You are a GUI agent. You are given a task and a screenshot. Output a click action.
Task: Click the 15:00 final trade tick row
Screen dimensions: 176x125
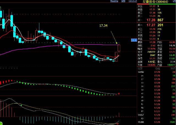click(156, 122)
